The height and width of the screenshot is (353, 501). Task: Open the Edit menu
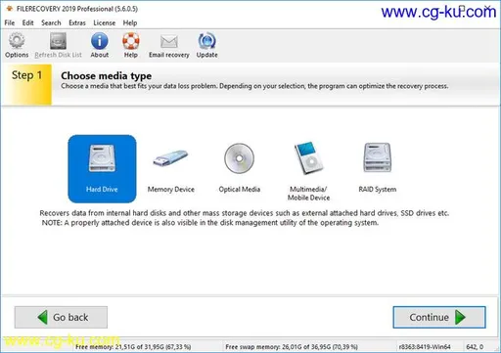pyautogui.click(x=27, y=22)
